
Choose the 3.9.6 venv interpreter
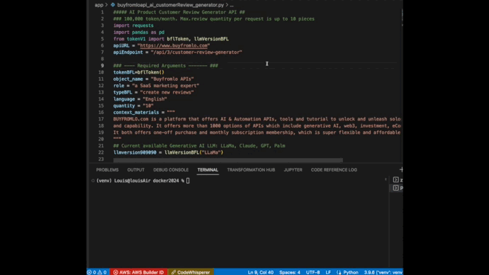point(383,272)
